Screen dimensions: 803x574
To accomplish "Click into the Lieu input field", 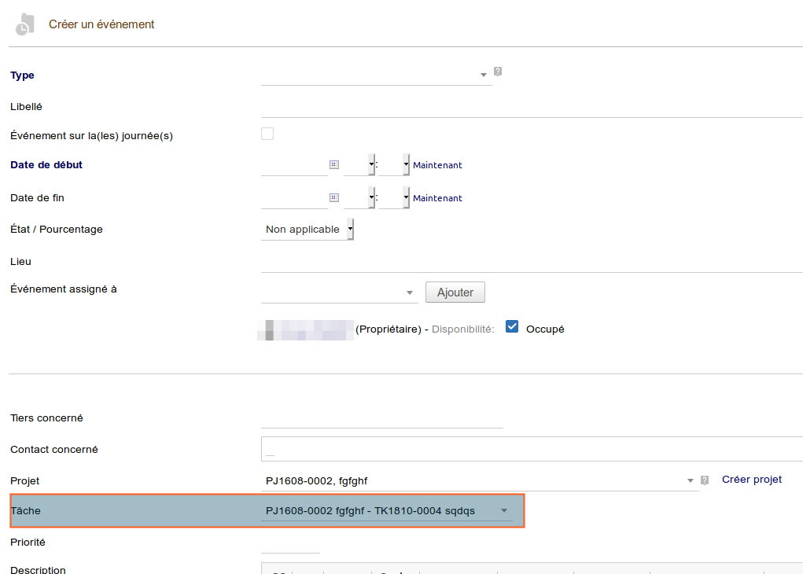I will point(531,262).
